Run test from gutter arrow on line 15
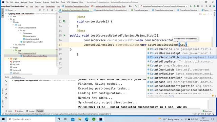Viewport: 217px width, 122px height. [64, 35]
